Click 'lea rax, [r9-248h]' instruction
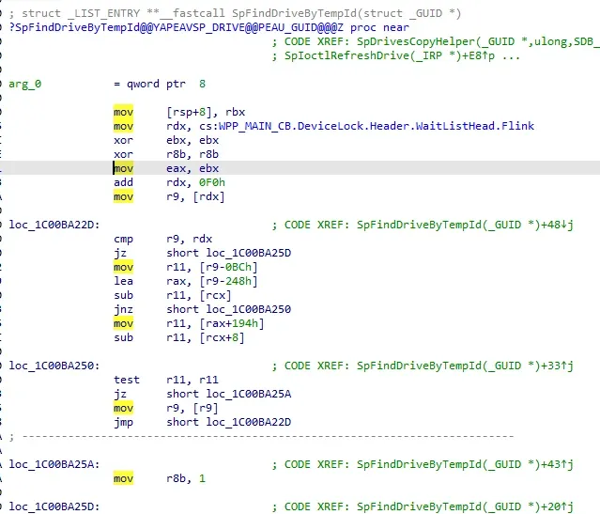The width and height of the screenshot is (600, 514). point(186,282)
